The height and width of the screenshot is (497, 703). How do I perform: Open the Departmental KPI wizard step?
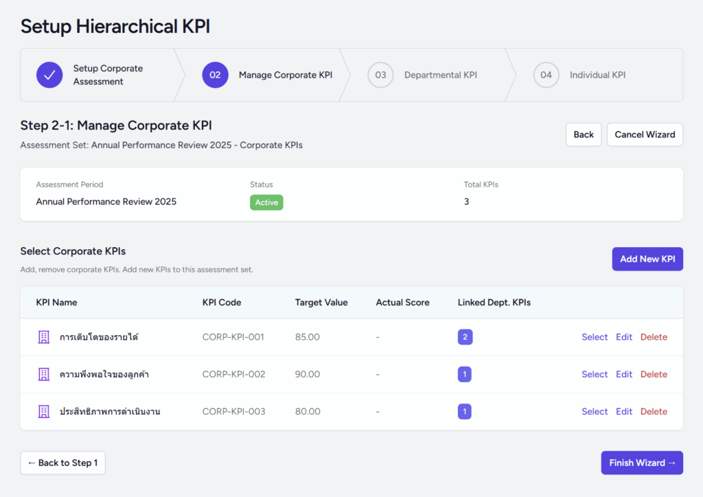[440, 75]
